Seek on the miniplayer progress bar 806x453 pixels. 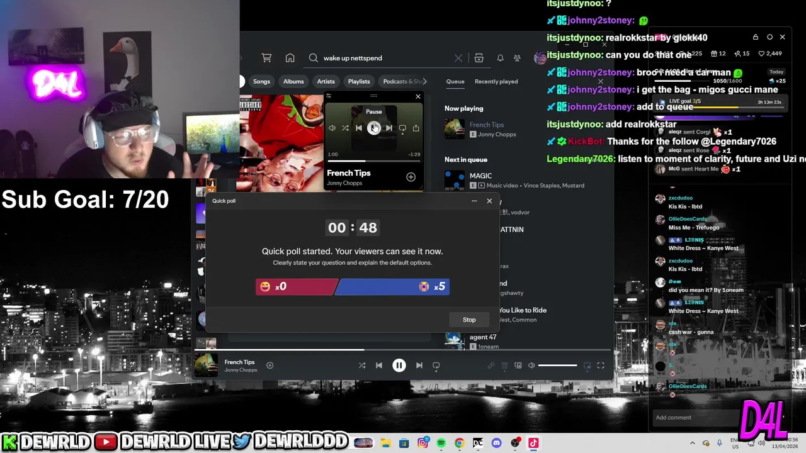(374, 161)
